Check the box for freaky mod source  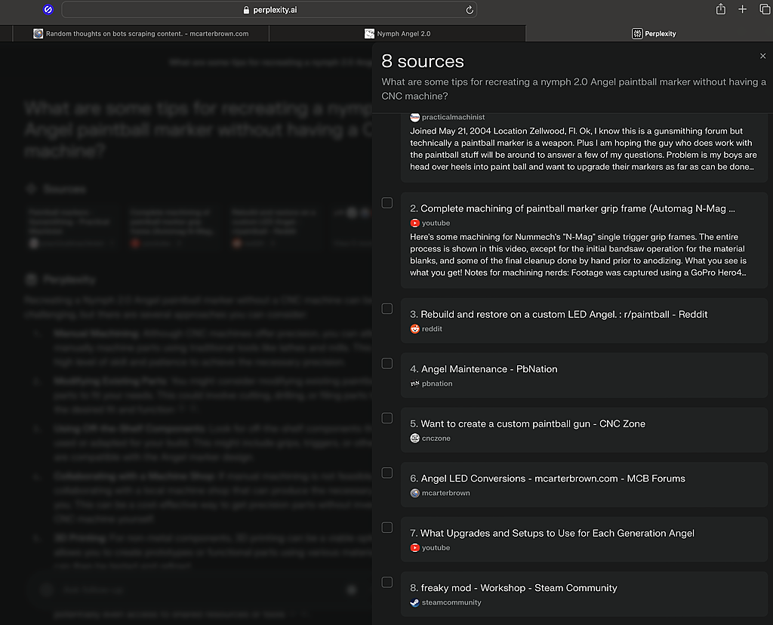(x=387, y=582)
